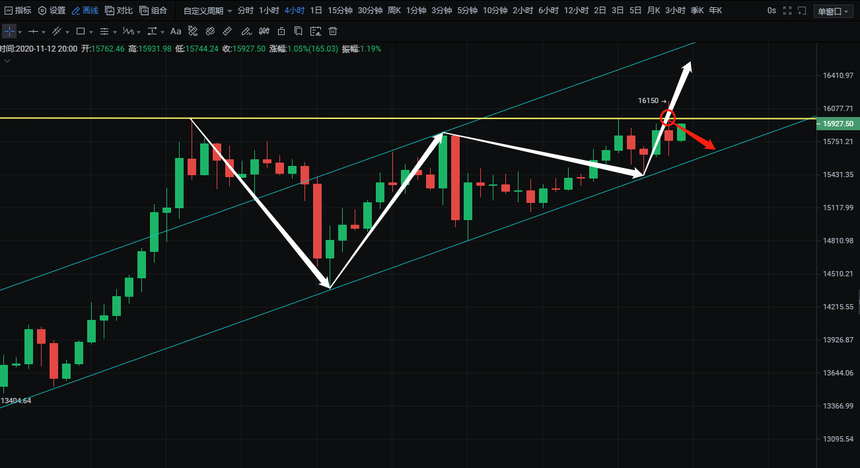Click the horizontal line tool icon
Viewport: 860px width, 468px height.
33,31
